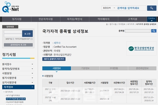Open the 전문자격시험 main menu
The image size is (158, 105).
(x=46, y=19)
